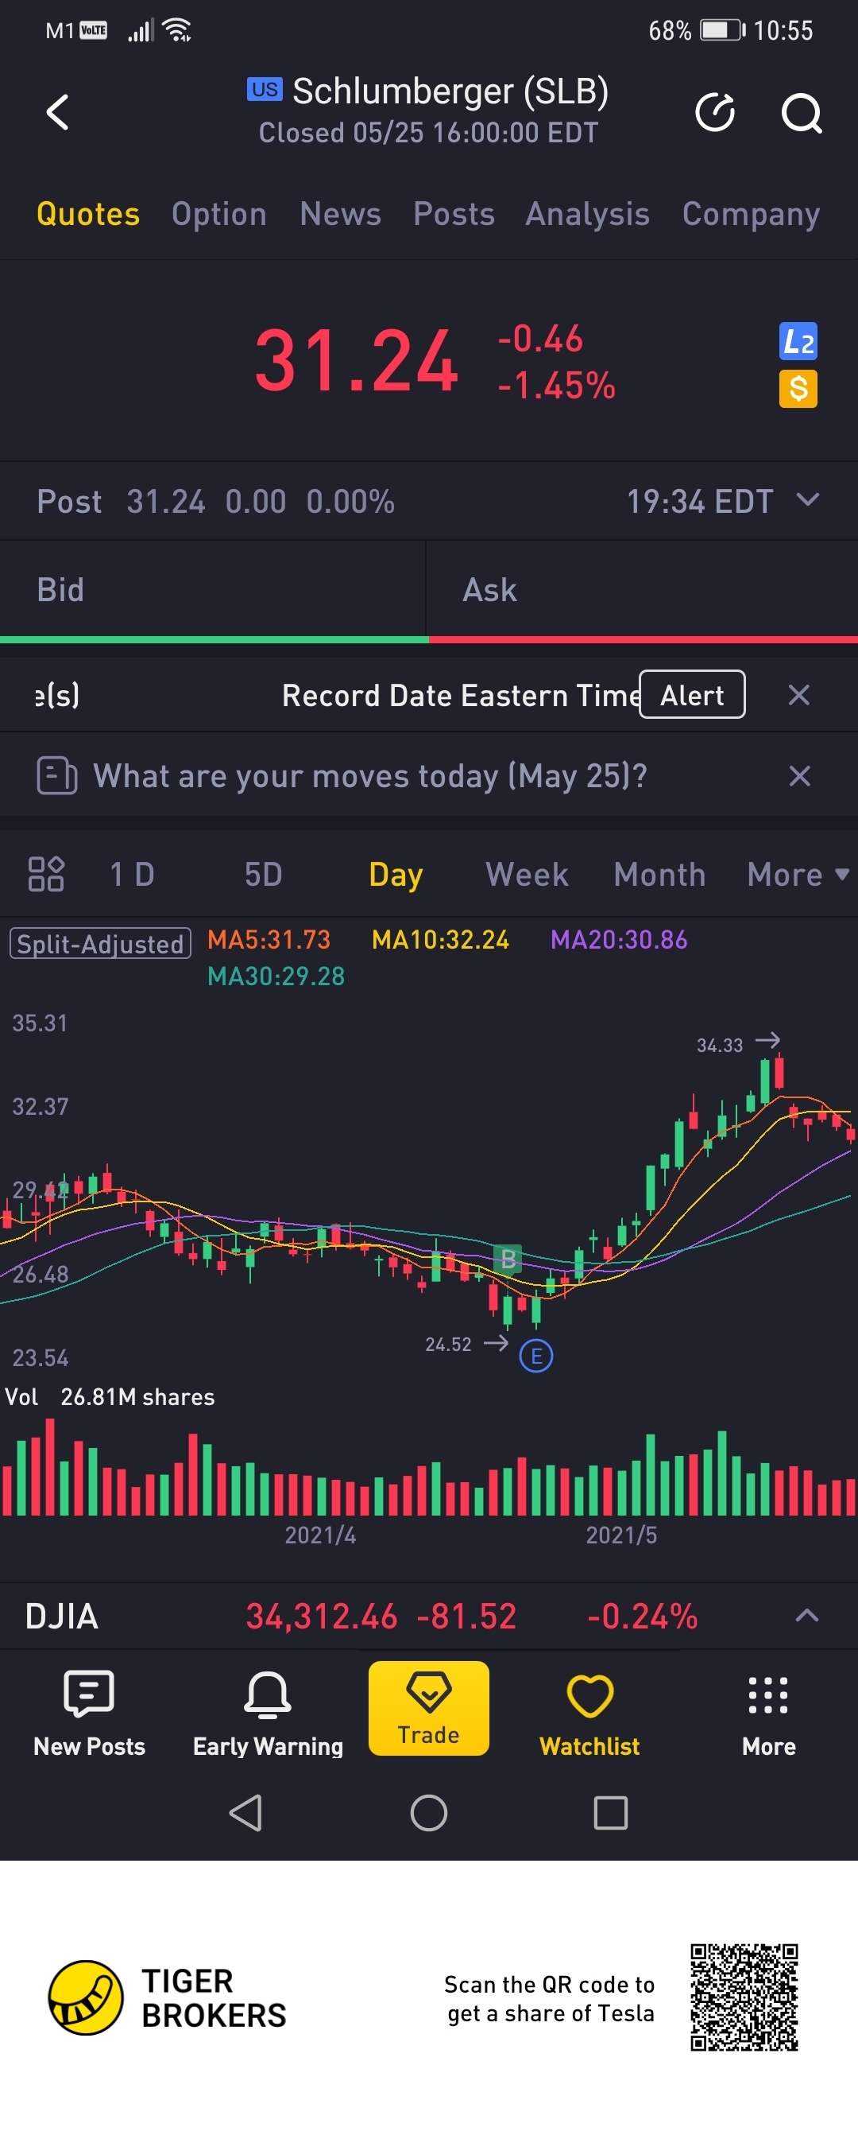Open the Posts tab
Screen dimensions: 858x2135
pyautogui.click(x=454, y=214)
